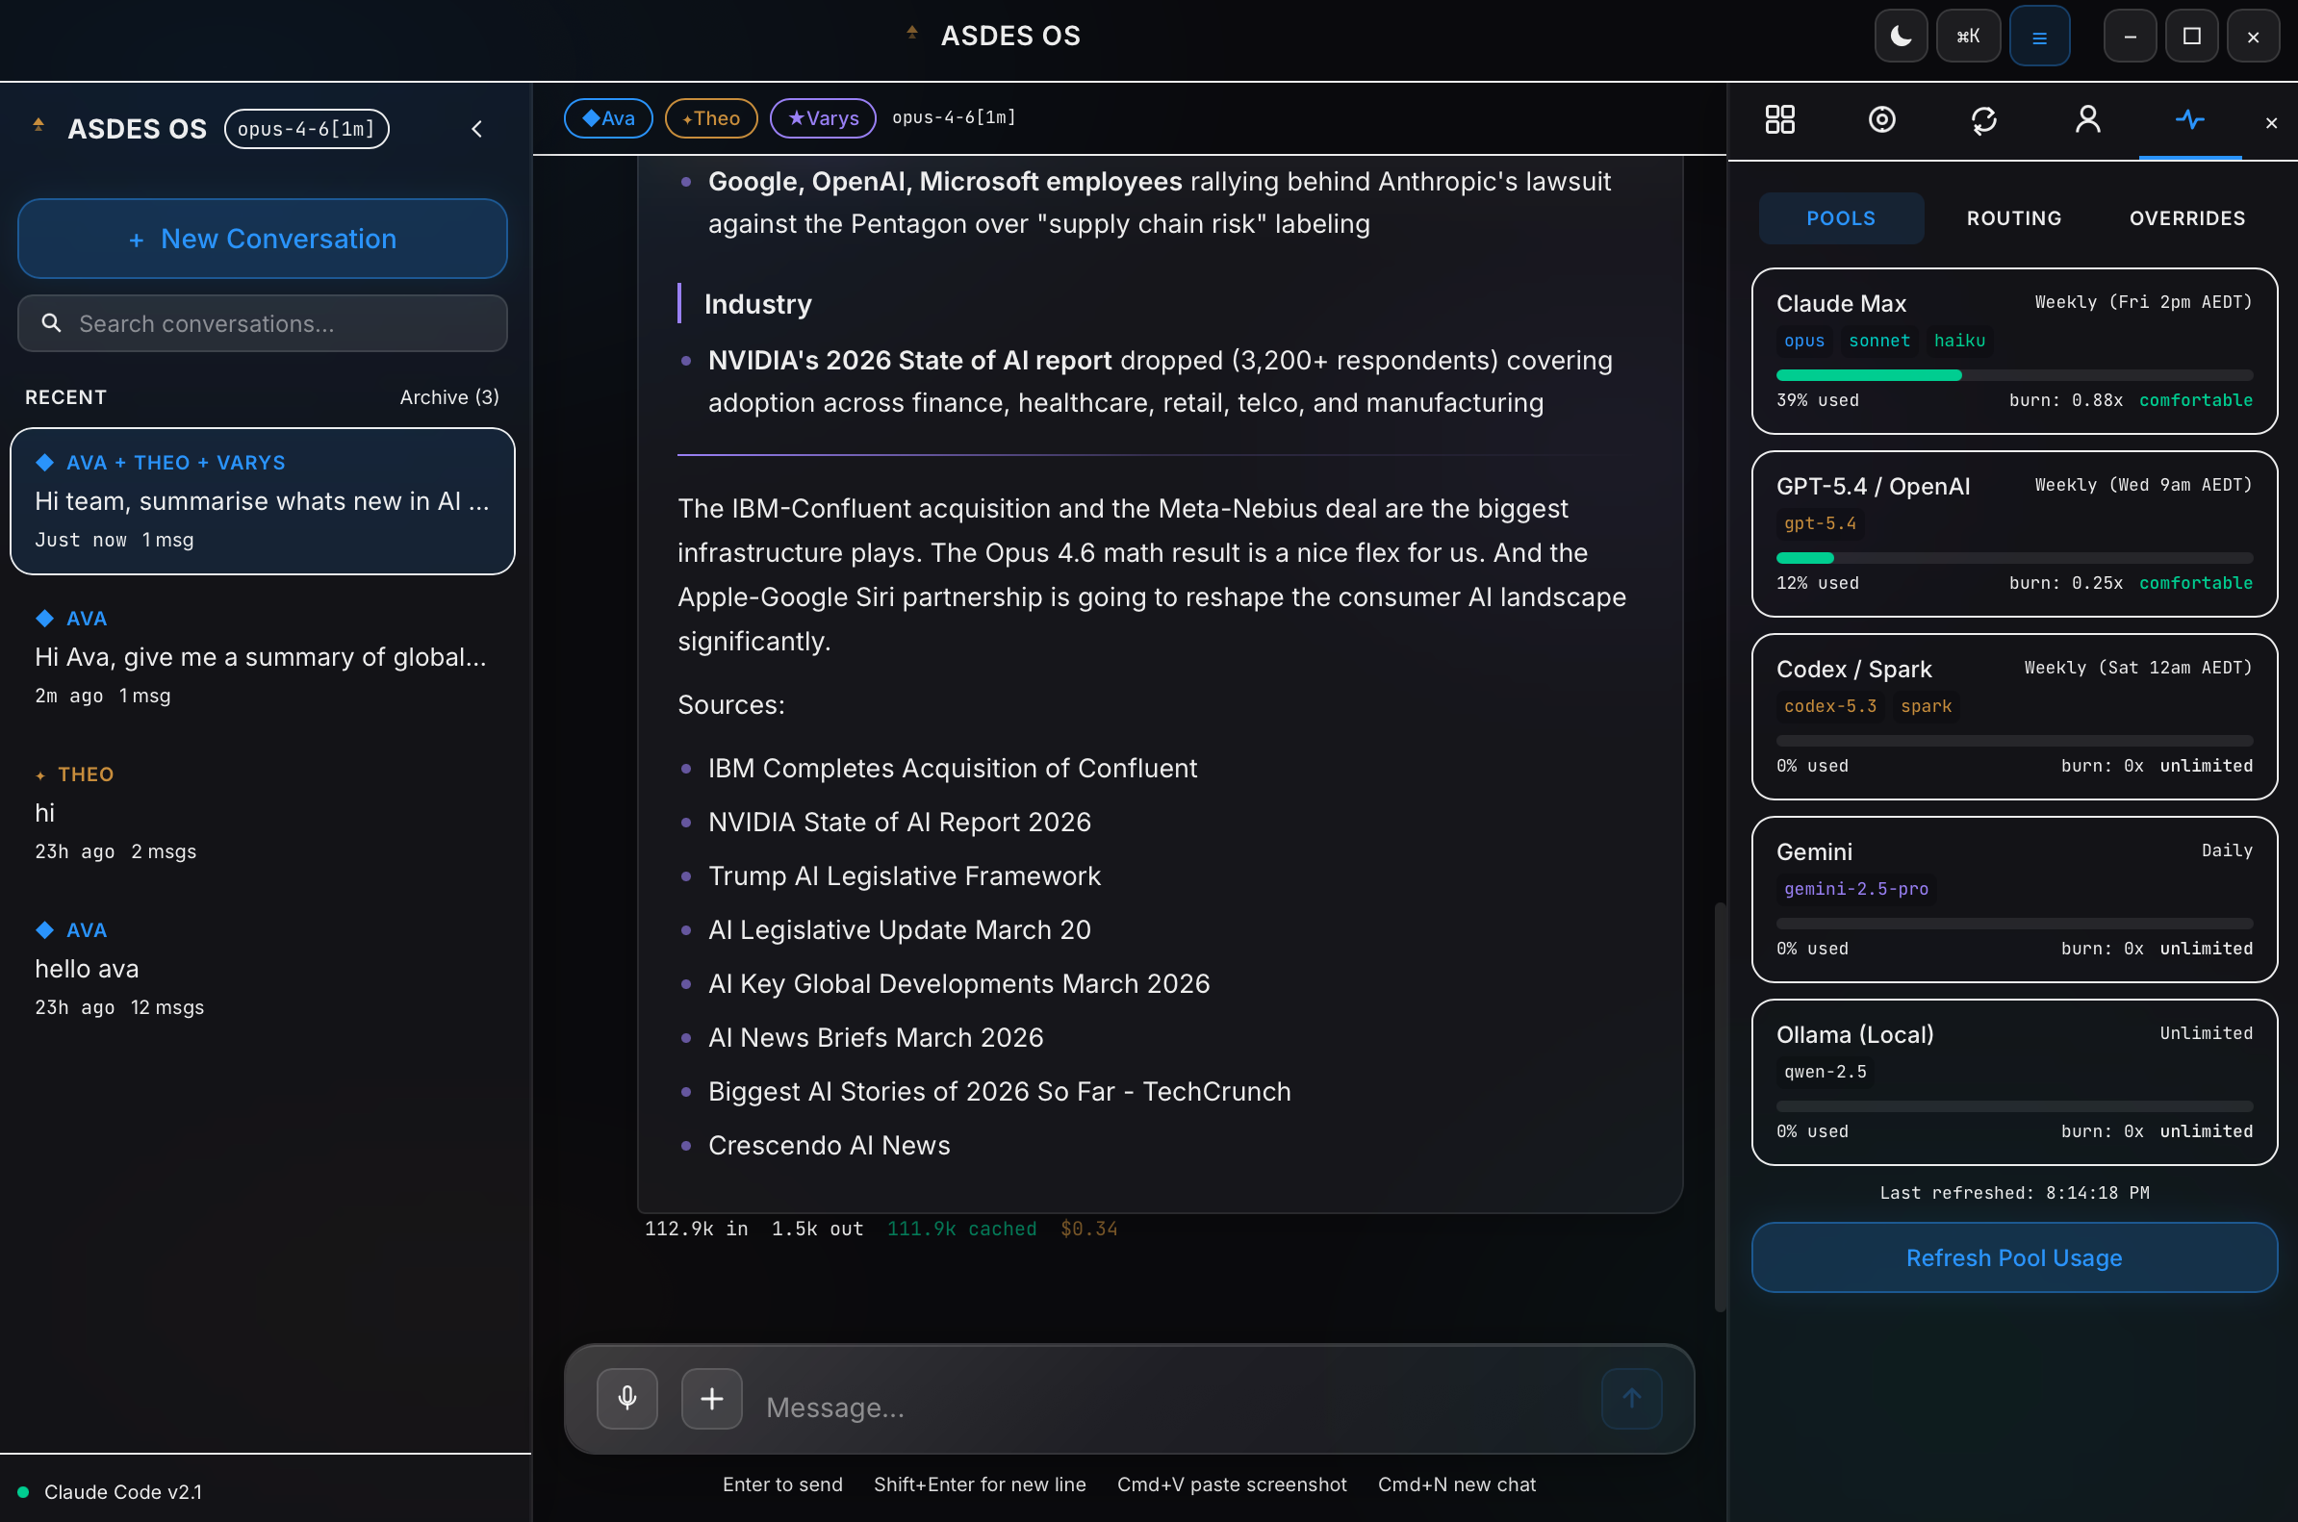This screenshot has width=2298, height=1522.
Task: Enable the Ava agent pill
Action: (x=608, y=117)
